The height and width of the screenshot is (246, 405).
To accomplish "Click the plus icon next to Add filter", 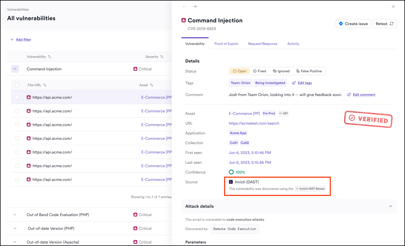I will click(x=12, y=40).
